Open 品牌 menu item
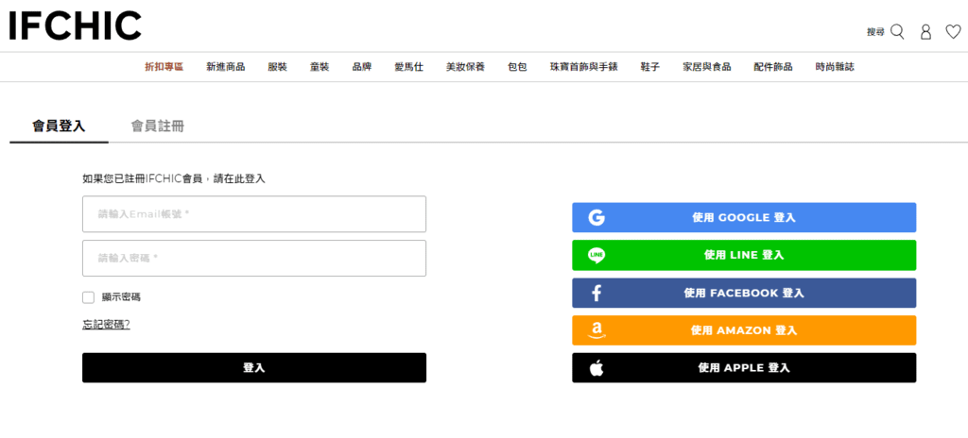Image resolution: width=968 pixels, height=438 pixels. [362, 67]
